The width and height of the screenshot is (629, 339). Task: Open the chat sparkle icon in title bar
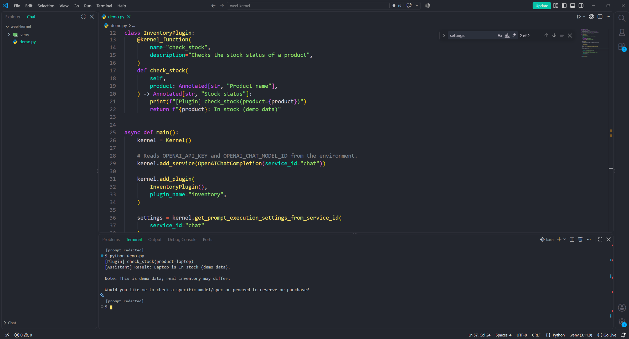tap(409, 6)
